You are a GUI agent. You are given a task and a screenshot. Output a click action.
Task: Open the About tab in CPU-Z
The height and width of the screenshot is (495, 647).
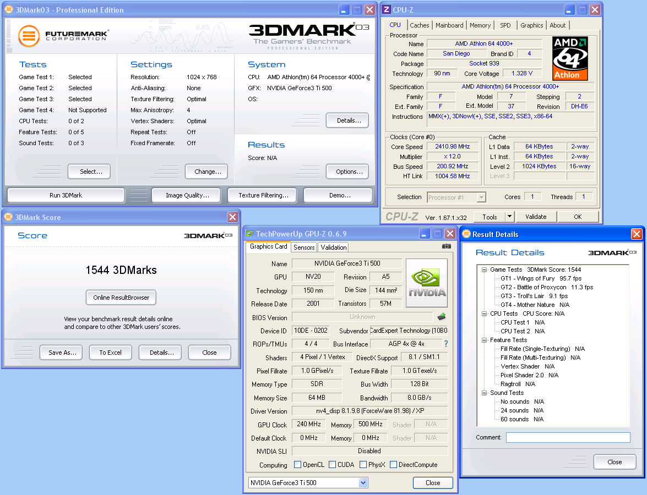pos(557,25)
